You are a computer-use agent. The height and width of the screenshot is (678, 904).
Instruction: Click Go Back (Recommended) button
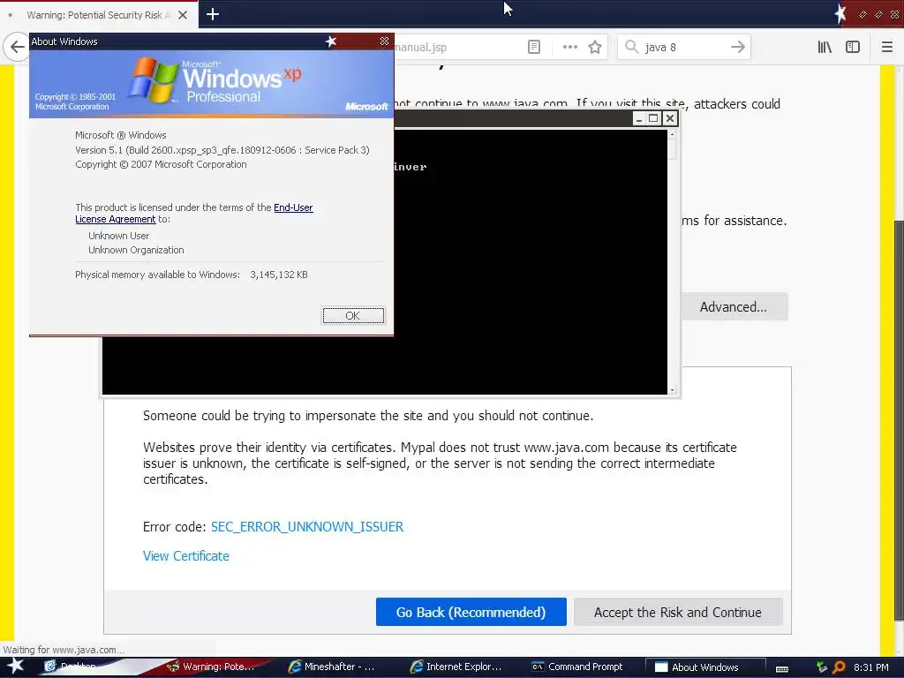click(471, 612)
